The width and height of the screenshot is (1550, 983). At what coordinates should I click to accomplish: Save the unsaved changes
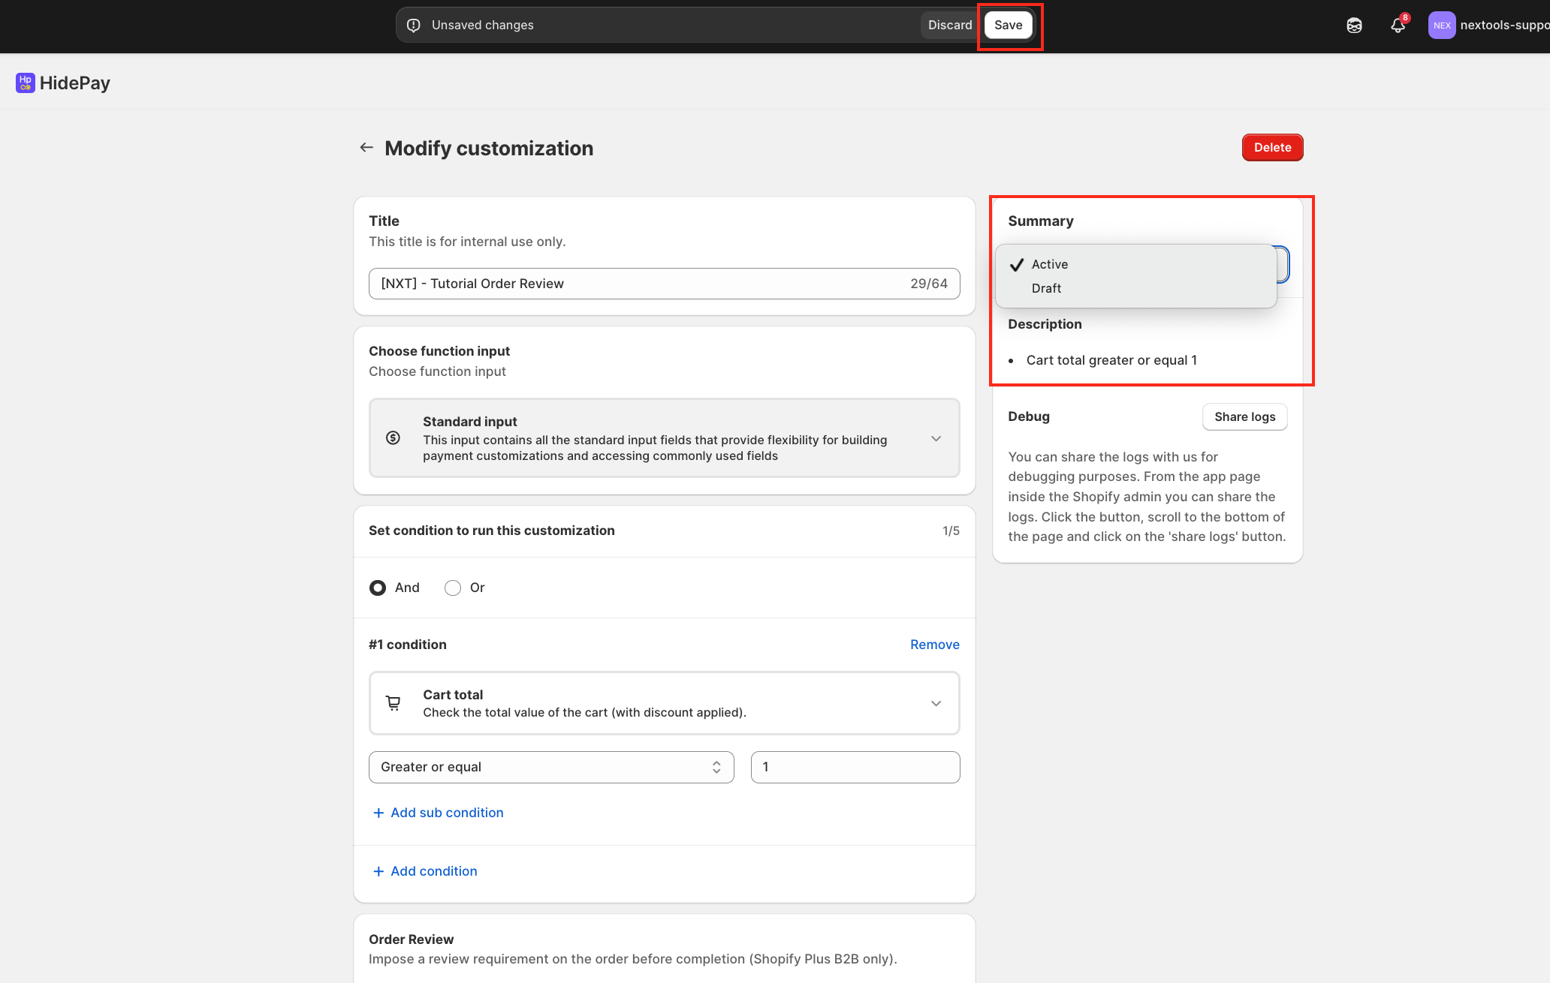pyautogui.click(x=1008, y=26)
